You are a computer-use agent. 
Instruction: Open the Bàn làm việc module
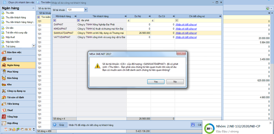(18, 52)
